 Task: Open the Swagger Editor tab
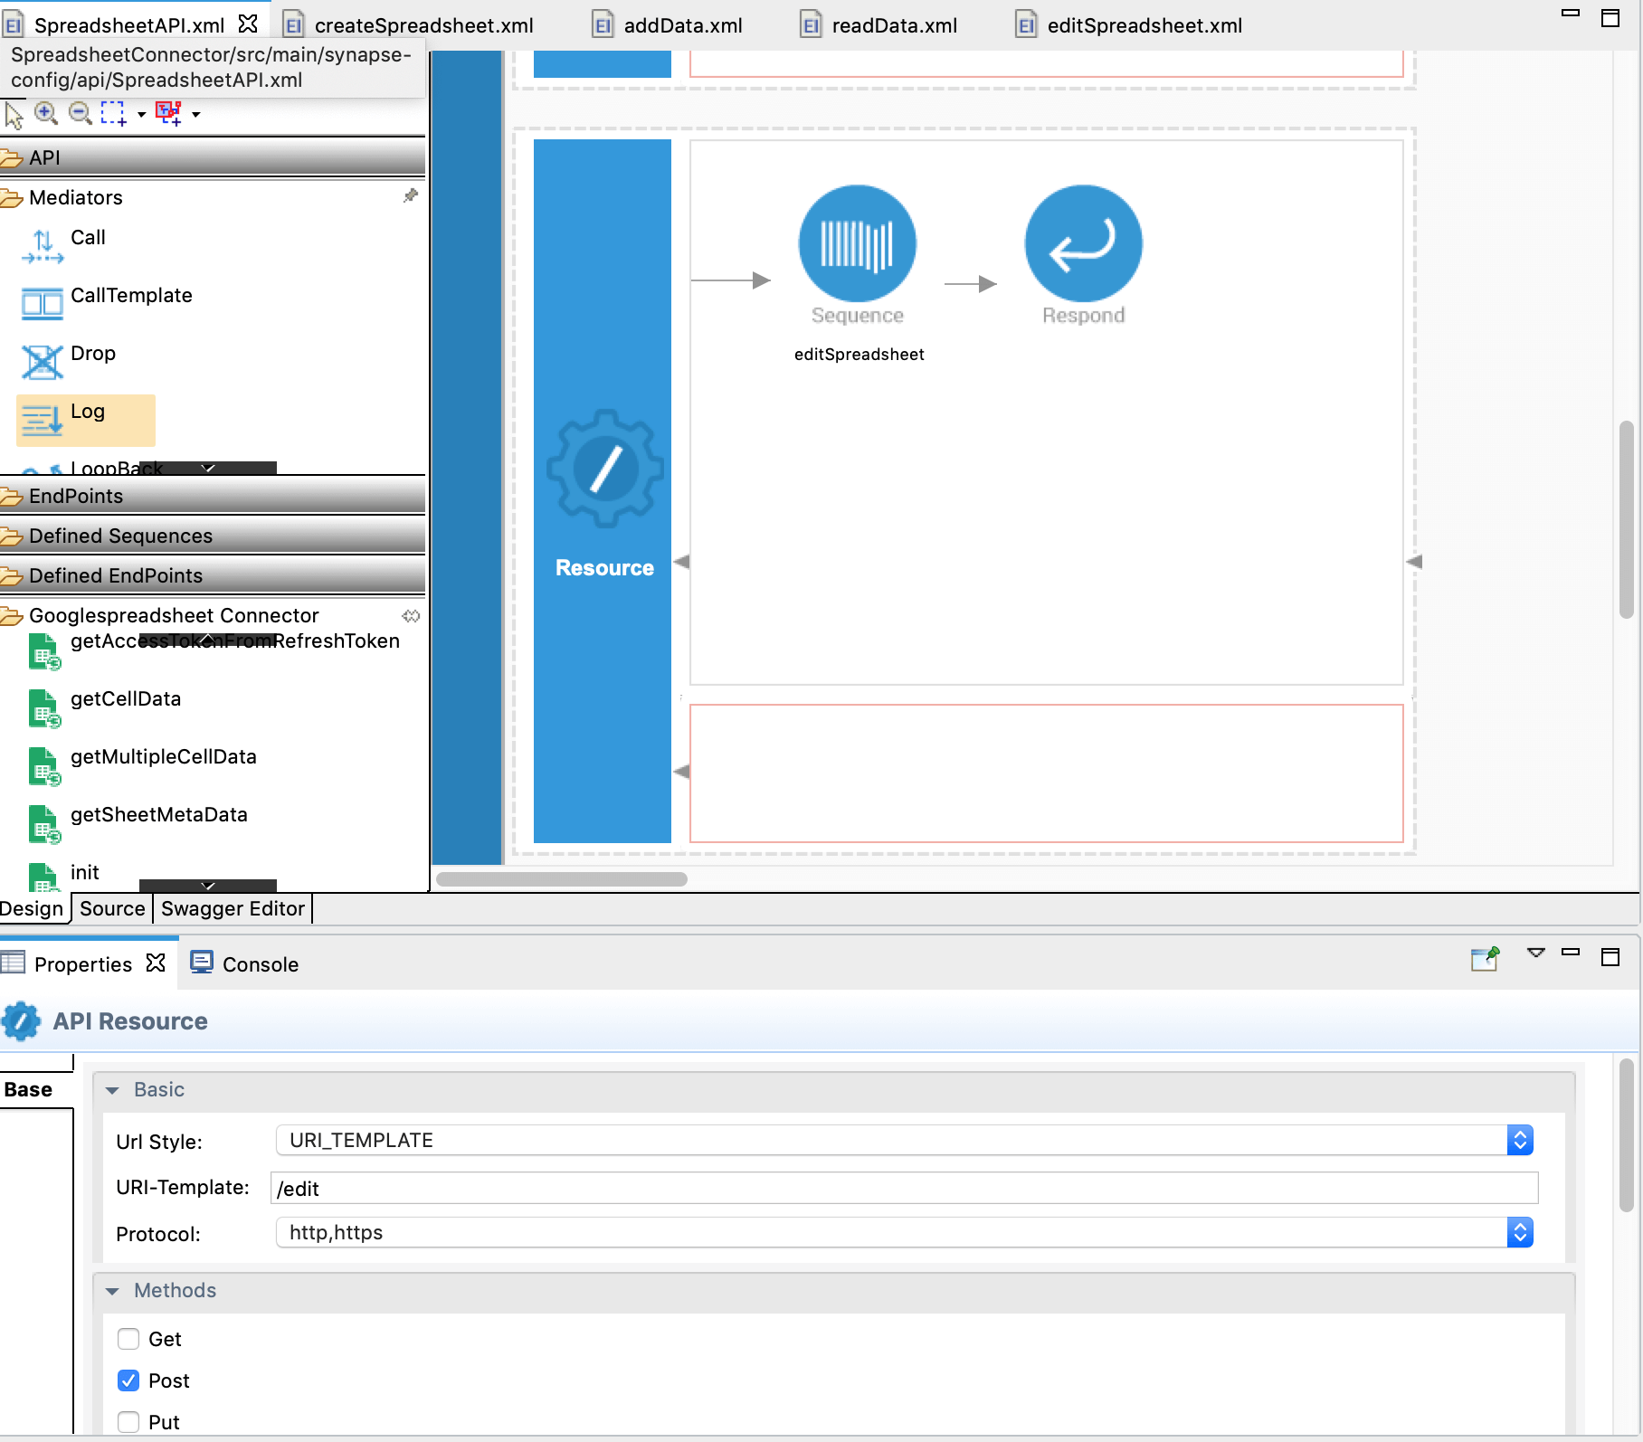233,908
